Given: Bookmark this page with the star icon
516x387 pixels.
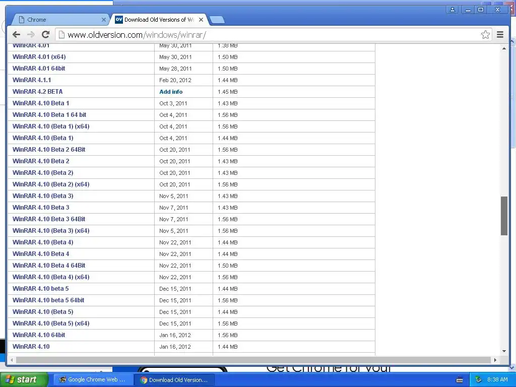Looking at the screenshot, I should point(485,35).
